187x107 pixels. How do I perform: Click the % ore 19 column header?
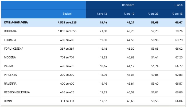[129, 14]
